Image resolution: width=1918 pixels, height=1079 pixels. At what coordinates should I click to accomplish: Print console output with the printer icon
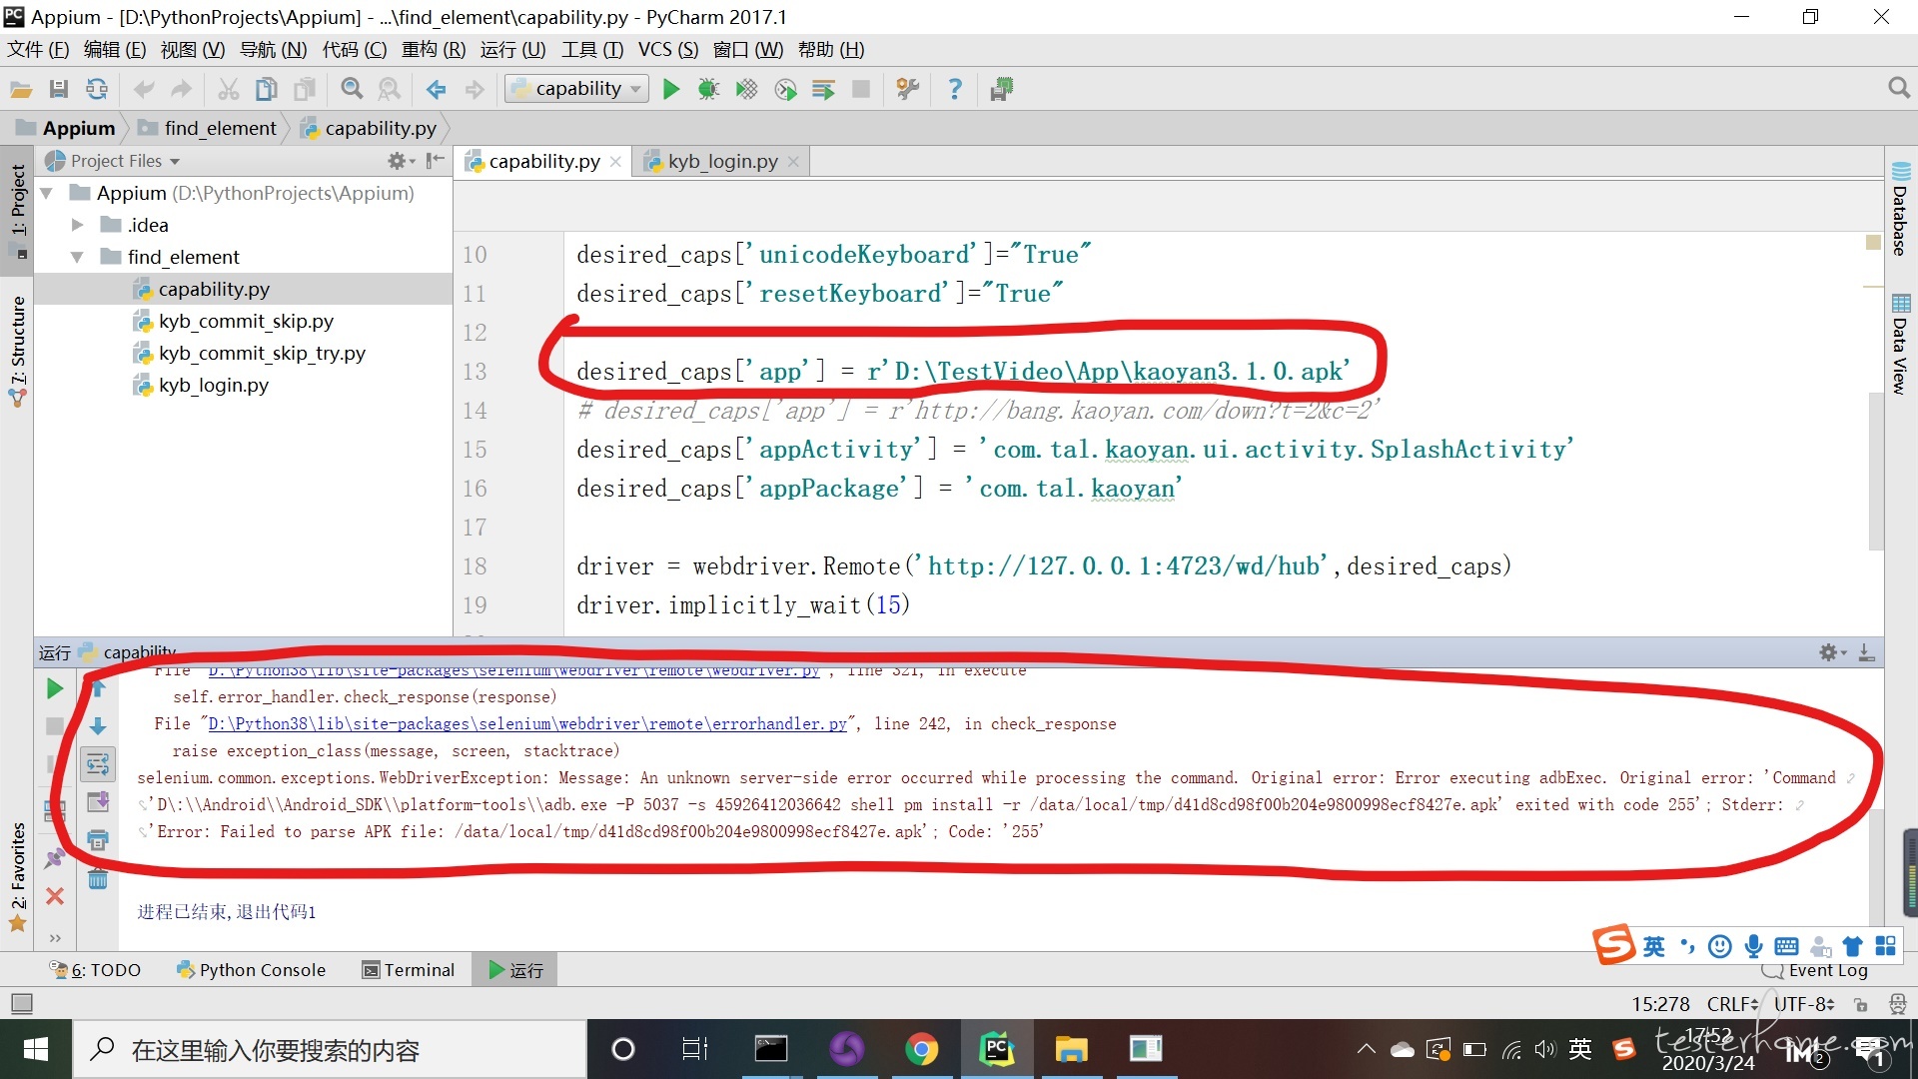98,840
